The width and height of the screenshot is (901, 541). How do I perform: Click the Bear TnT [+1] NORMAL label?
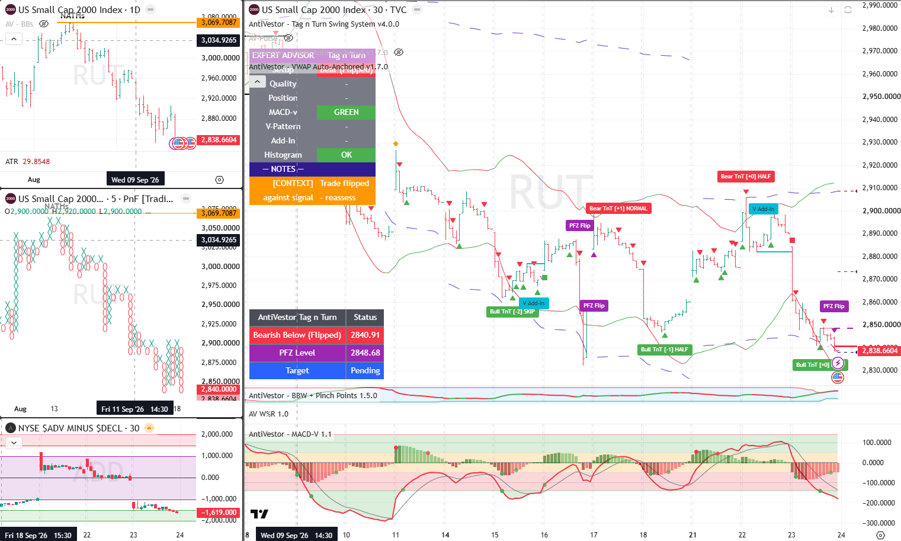[618, 209]
